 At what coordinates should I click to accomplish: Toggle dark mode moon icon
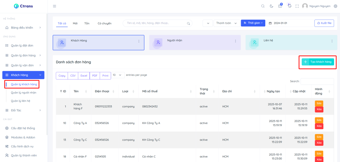(x=272, y=6)
